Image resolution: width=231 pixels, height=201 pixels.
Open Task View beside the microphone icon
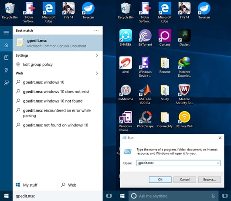click(x=224, y=196)
